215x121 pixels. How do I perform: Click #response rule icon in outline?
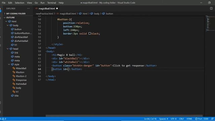pyautogui.click(x=14, y=80)
